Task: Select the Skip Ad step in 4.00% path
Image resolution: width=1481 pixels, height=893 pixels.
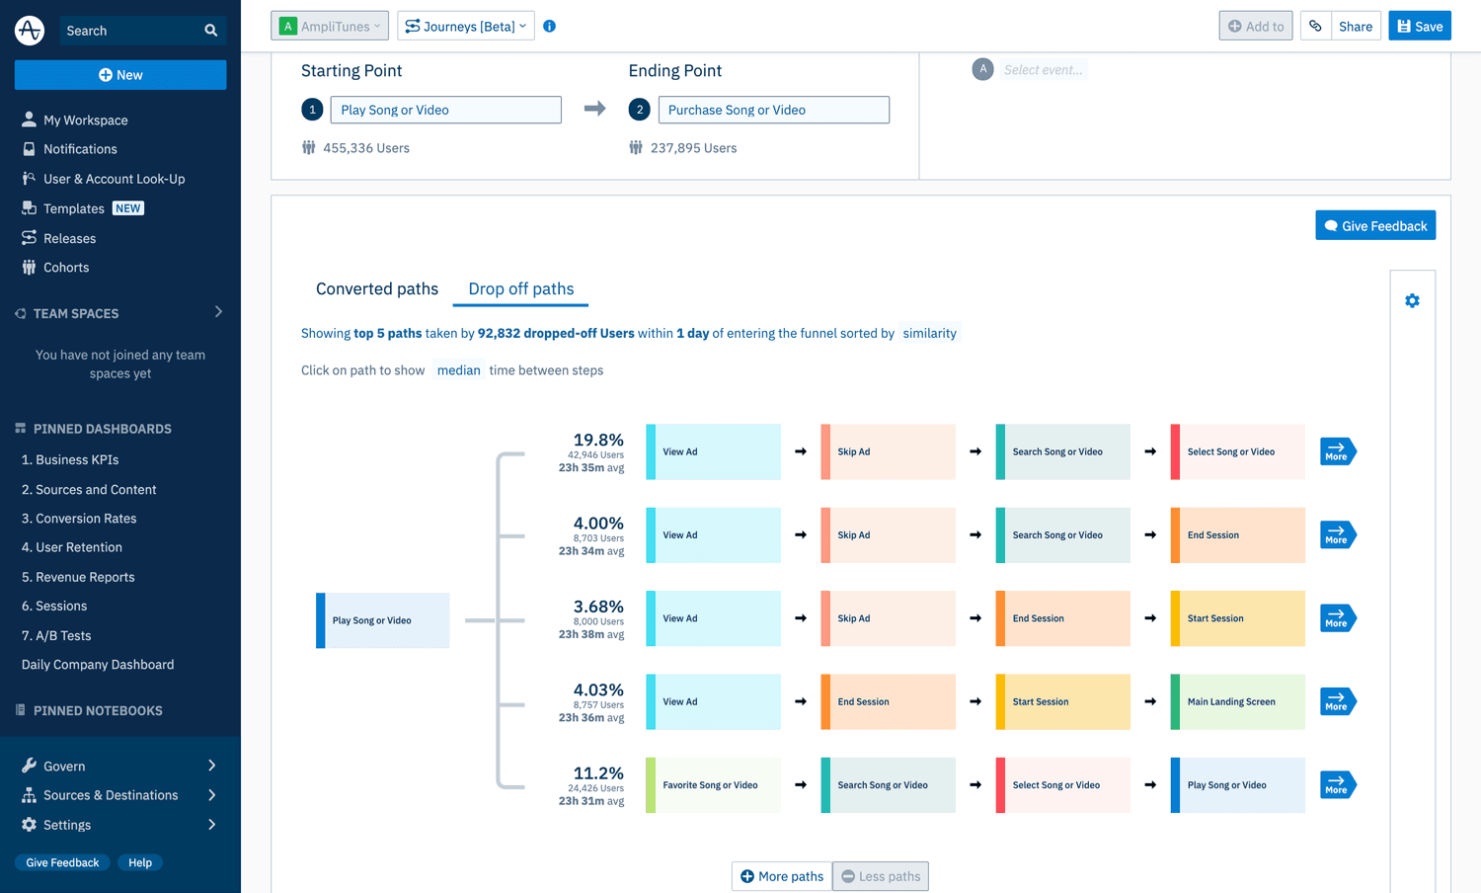Action: 888,535
